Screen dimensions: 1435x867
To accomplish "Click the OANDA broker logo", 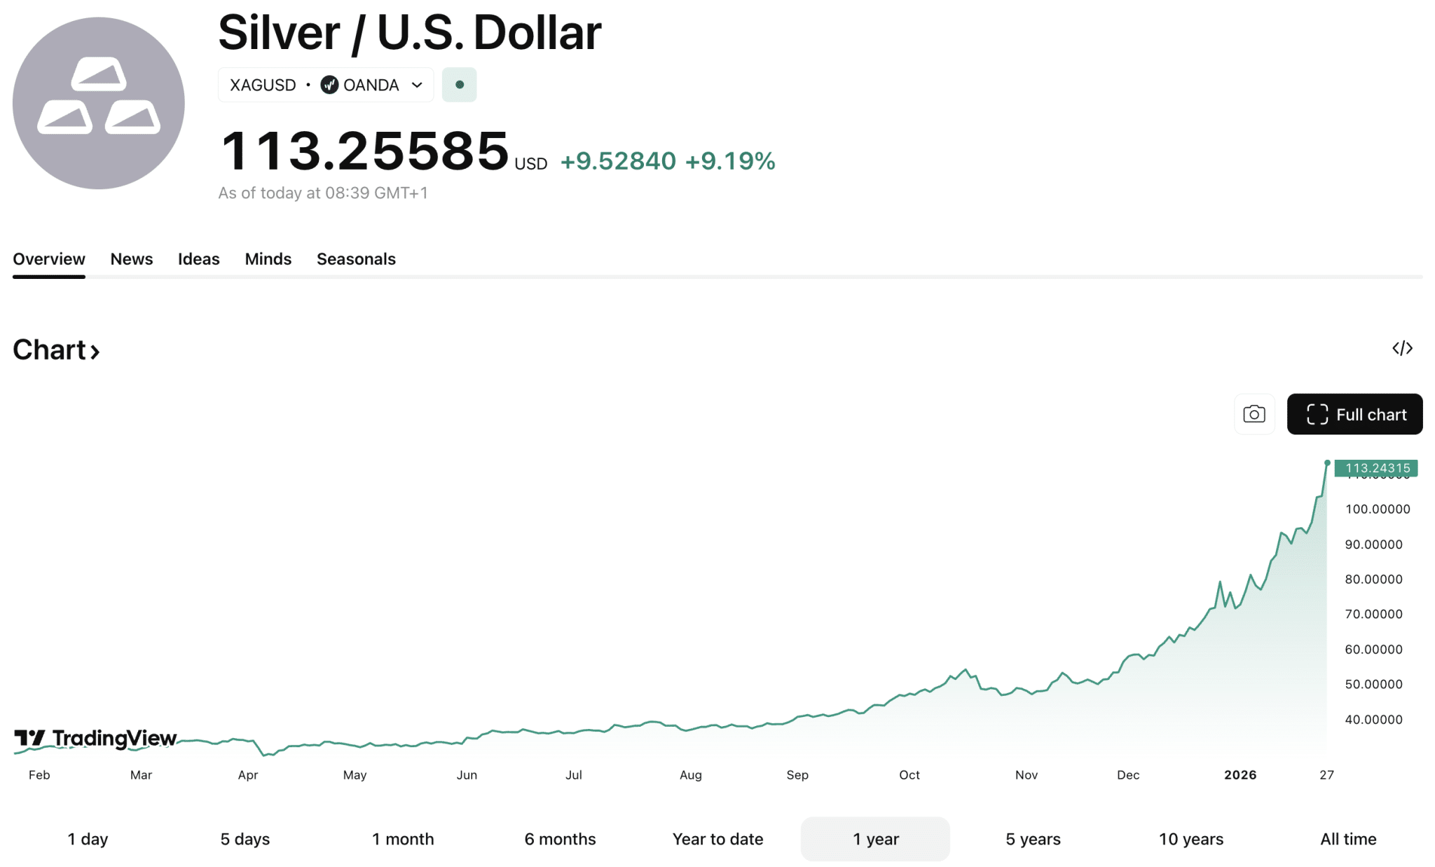I will (x=329, y=85).
